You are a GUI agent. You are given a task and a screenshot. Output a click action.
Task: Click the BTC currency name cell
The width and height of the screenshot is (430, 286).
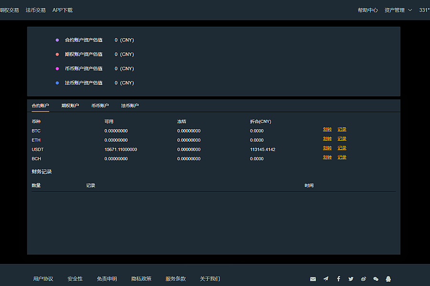click(x=36, y=131)
